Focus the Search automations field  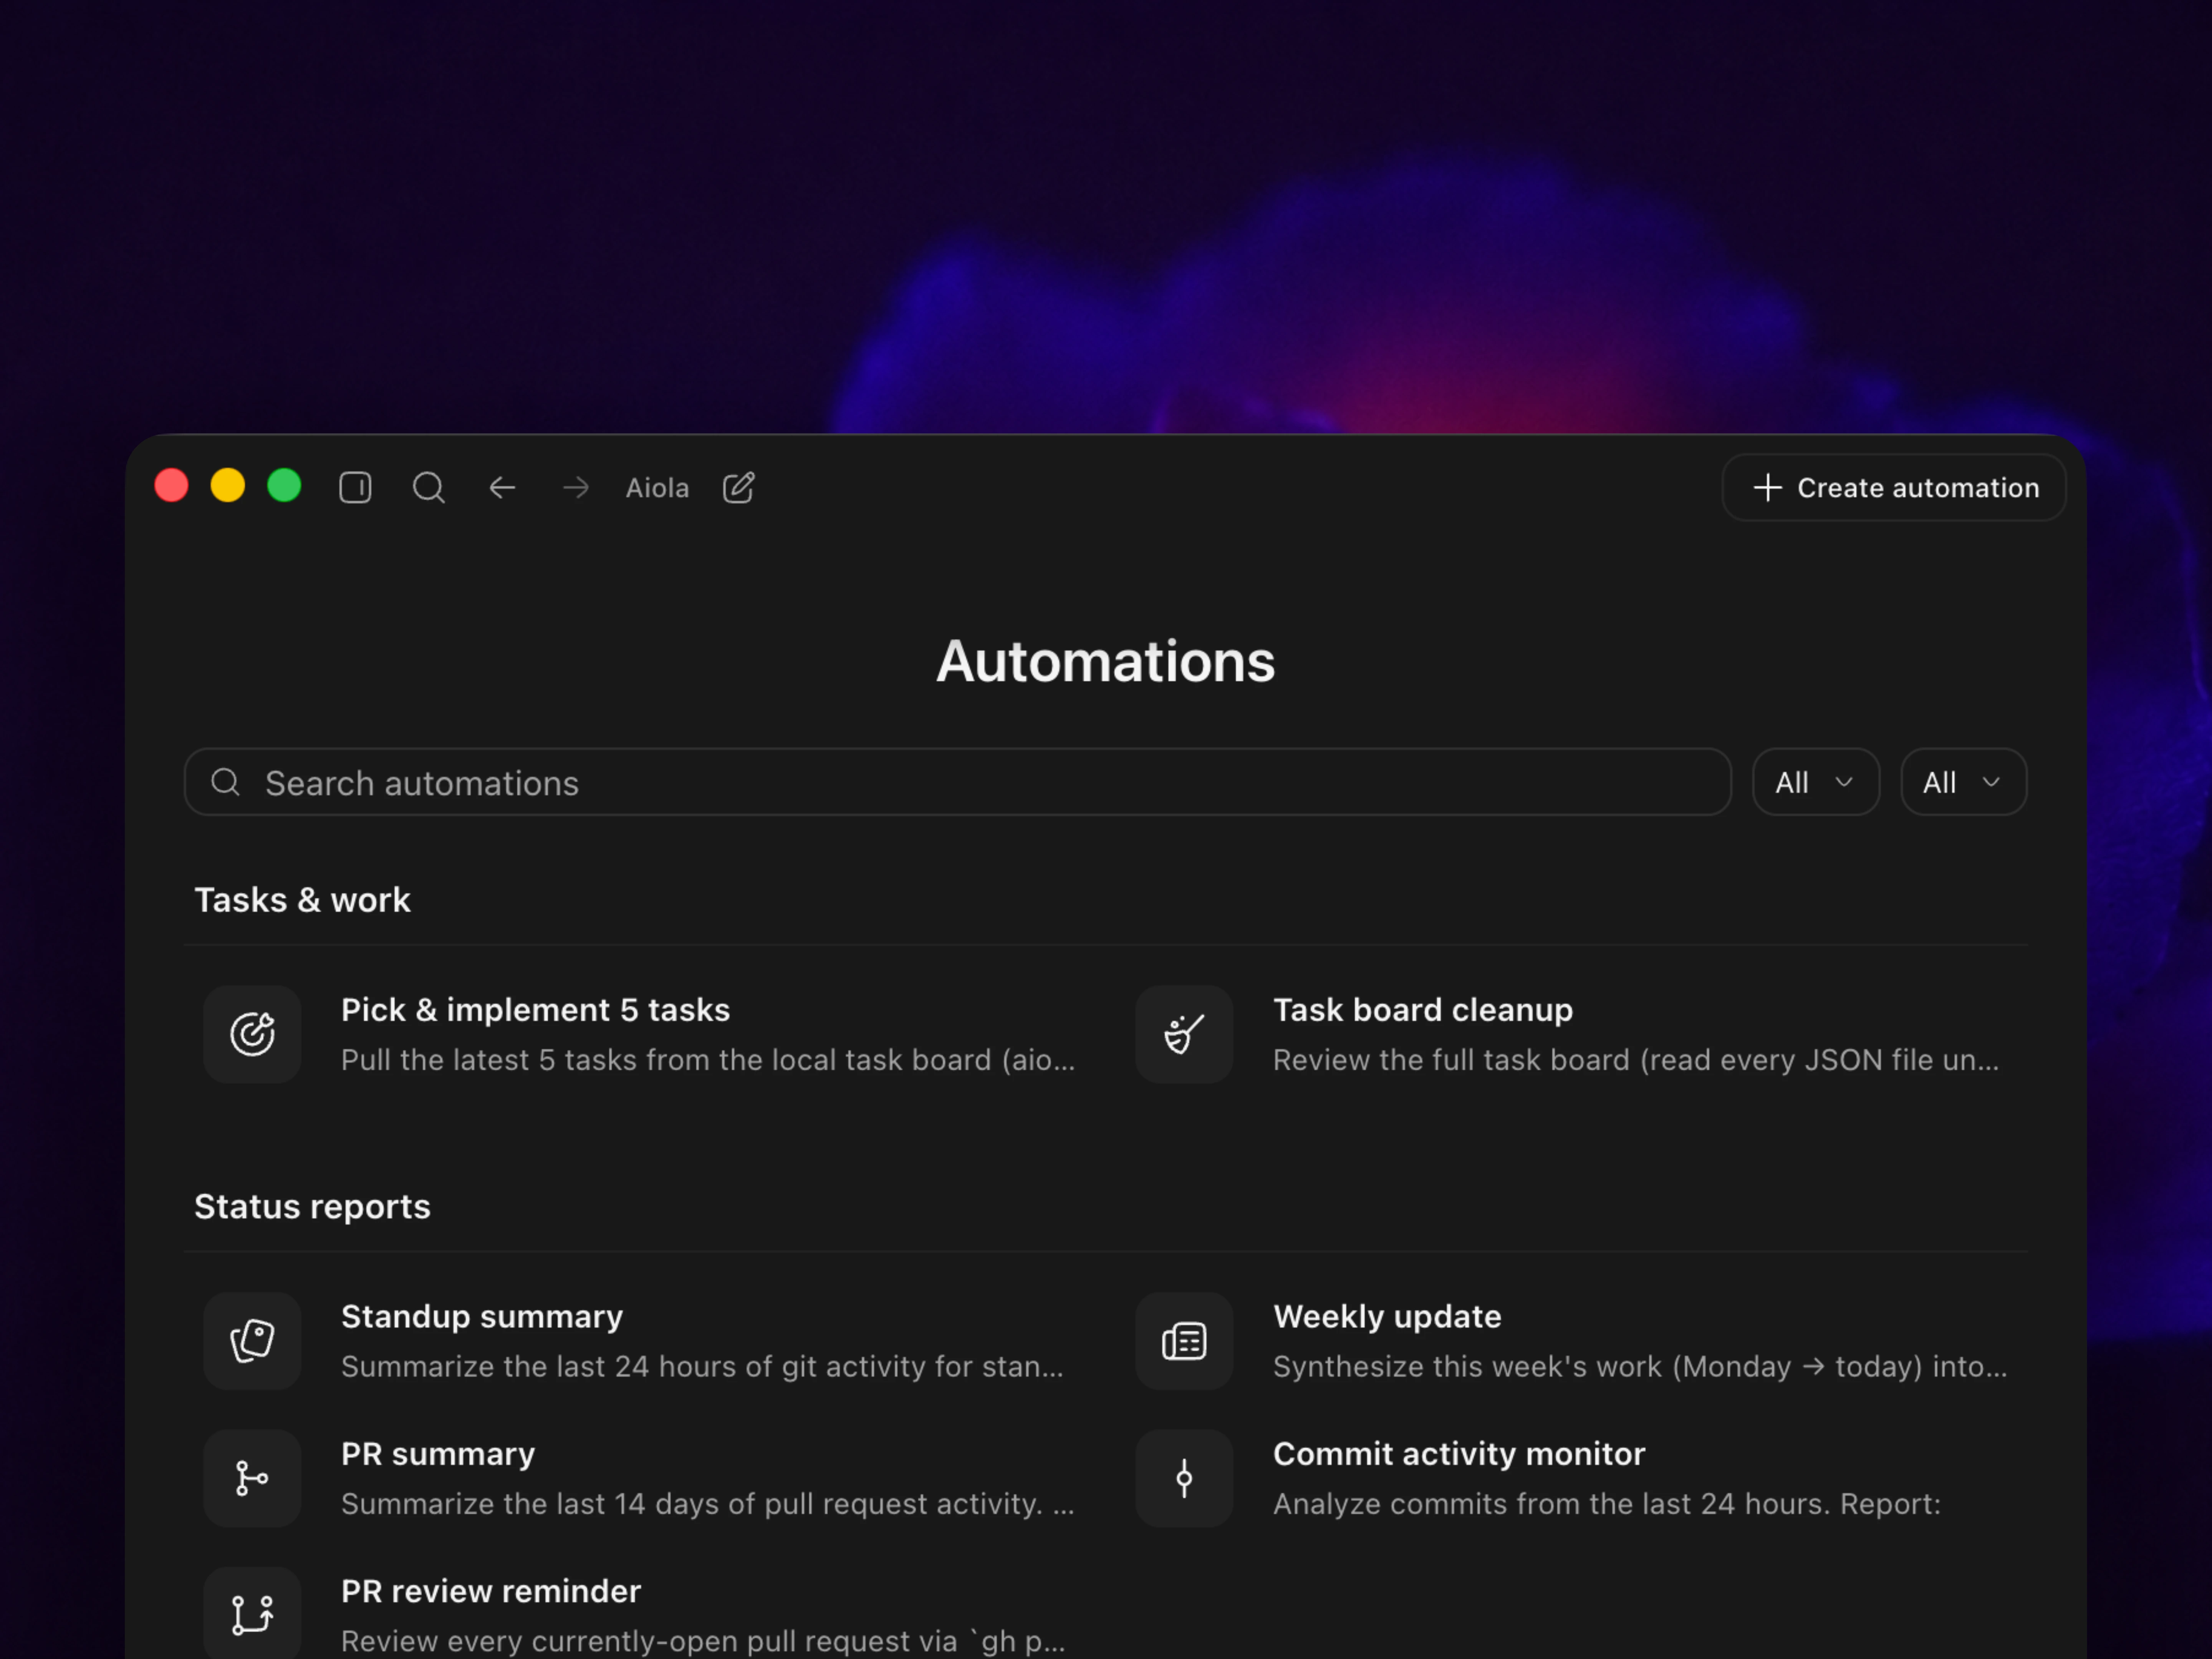coord(958,782)
